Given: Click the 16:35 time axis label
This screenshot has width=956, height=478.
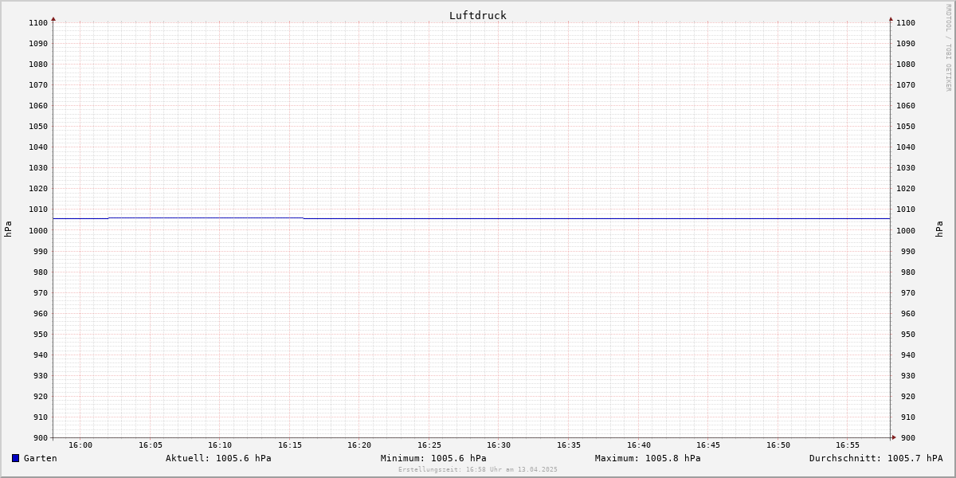Looking at the screenshot, I should tap(569, 445).
